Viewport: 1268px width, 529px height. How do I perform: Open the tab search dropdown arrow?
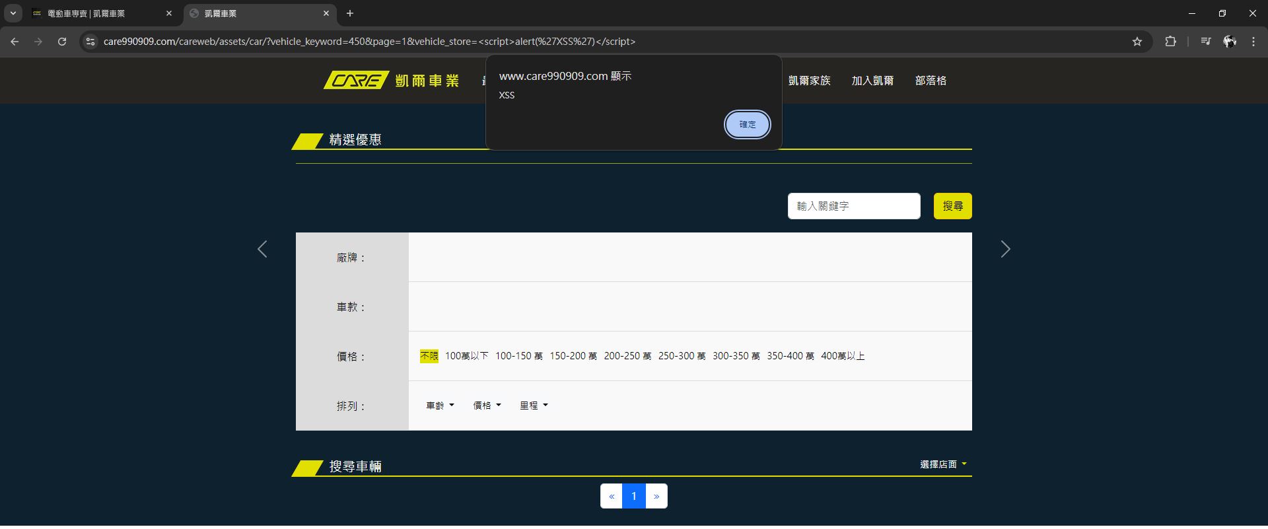pyautogui.click(x=13, y=13)
